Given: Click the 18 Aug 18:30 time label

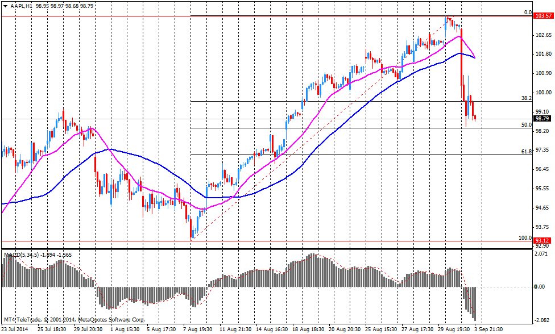Looking at the screenshot, I should click(308, 329).
